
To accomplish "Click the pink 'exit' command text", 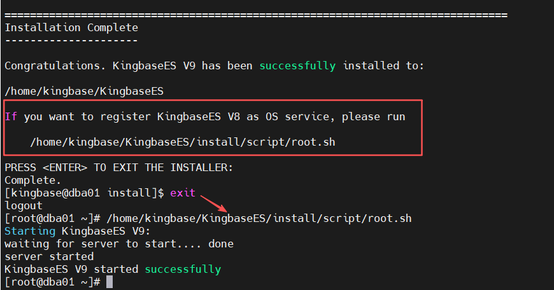I will coord(183,193).
